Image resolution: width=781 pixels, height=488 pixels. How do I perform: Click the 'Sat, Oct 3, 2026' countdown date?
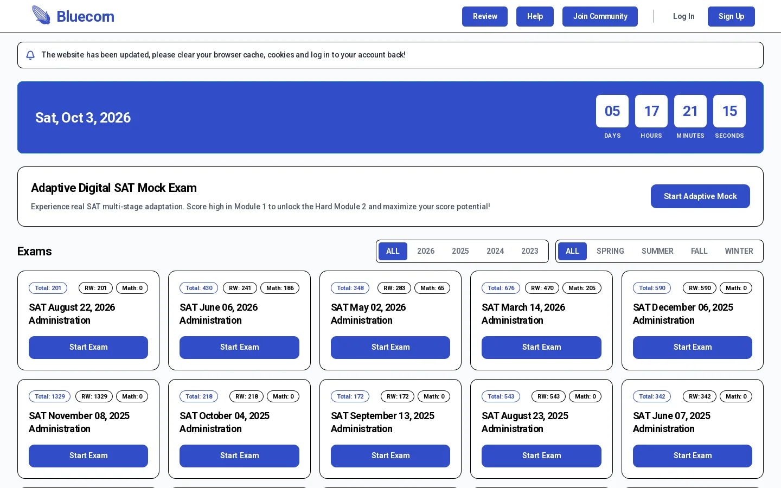point(83,118)
